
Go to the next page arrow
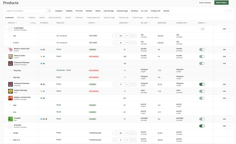point(230,11)
